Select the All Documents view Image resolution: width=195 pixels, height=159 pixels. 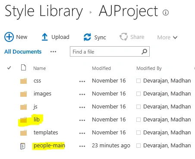click(23, 51)
